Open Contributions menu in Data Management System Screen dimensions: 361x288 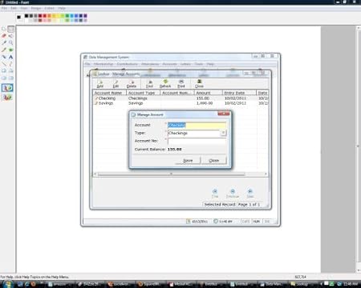(x=127, y=64)
